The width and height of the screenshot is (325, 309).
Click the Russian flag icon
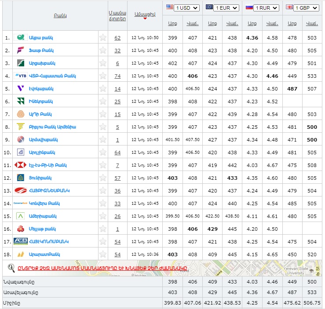click(x=249, y=7)
